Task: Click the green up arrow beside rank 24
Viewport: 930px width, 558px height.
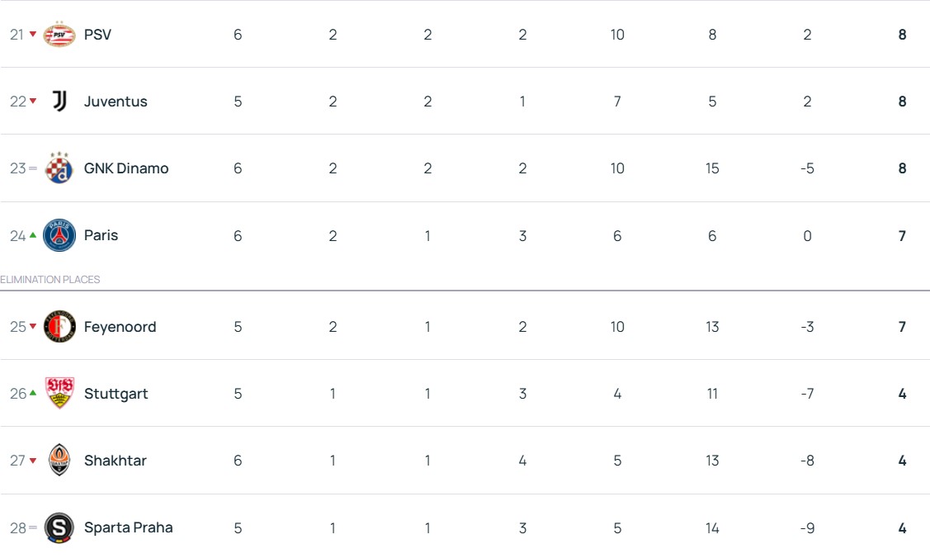Action: click(33, 235)
